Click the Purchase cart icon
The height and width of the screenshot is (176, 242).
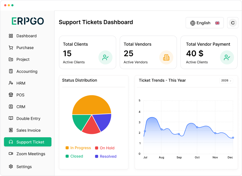click(11, 48)
